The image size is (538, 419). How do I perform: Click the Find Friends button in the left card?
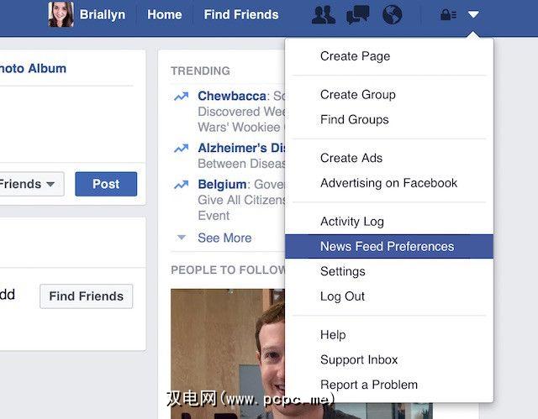pyautogui.click(x=86, y=296)
